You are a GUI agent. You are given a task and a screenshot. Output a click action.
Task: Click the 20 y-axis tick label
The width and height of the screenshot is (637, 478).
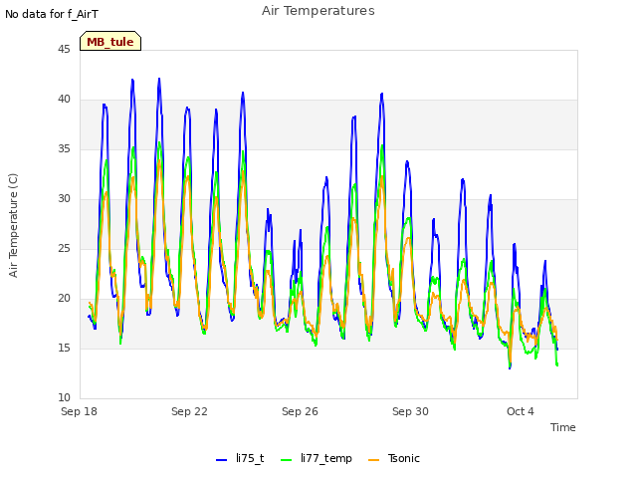pos(64,299)
